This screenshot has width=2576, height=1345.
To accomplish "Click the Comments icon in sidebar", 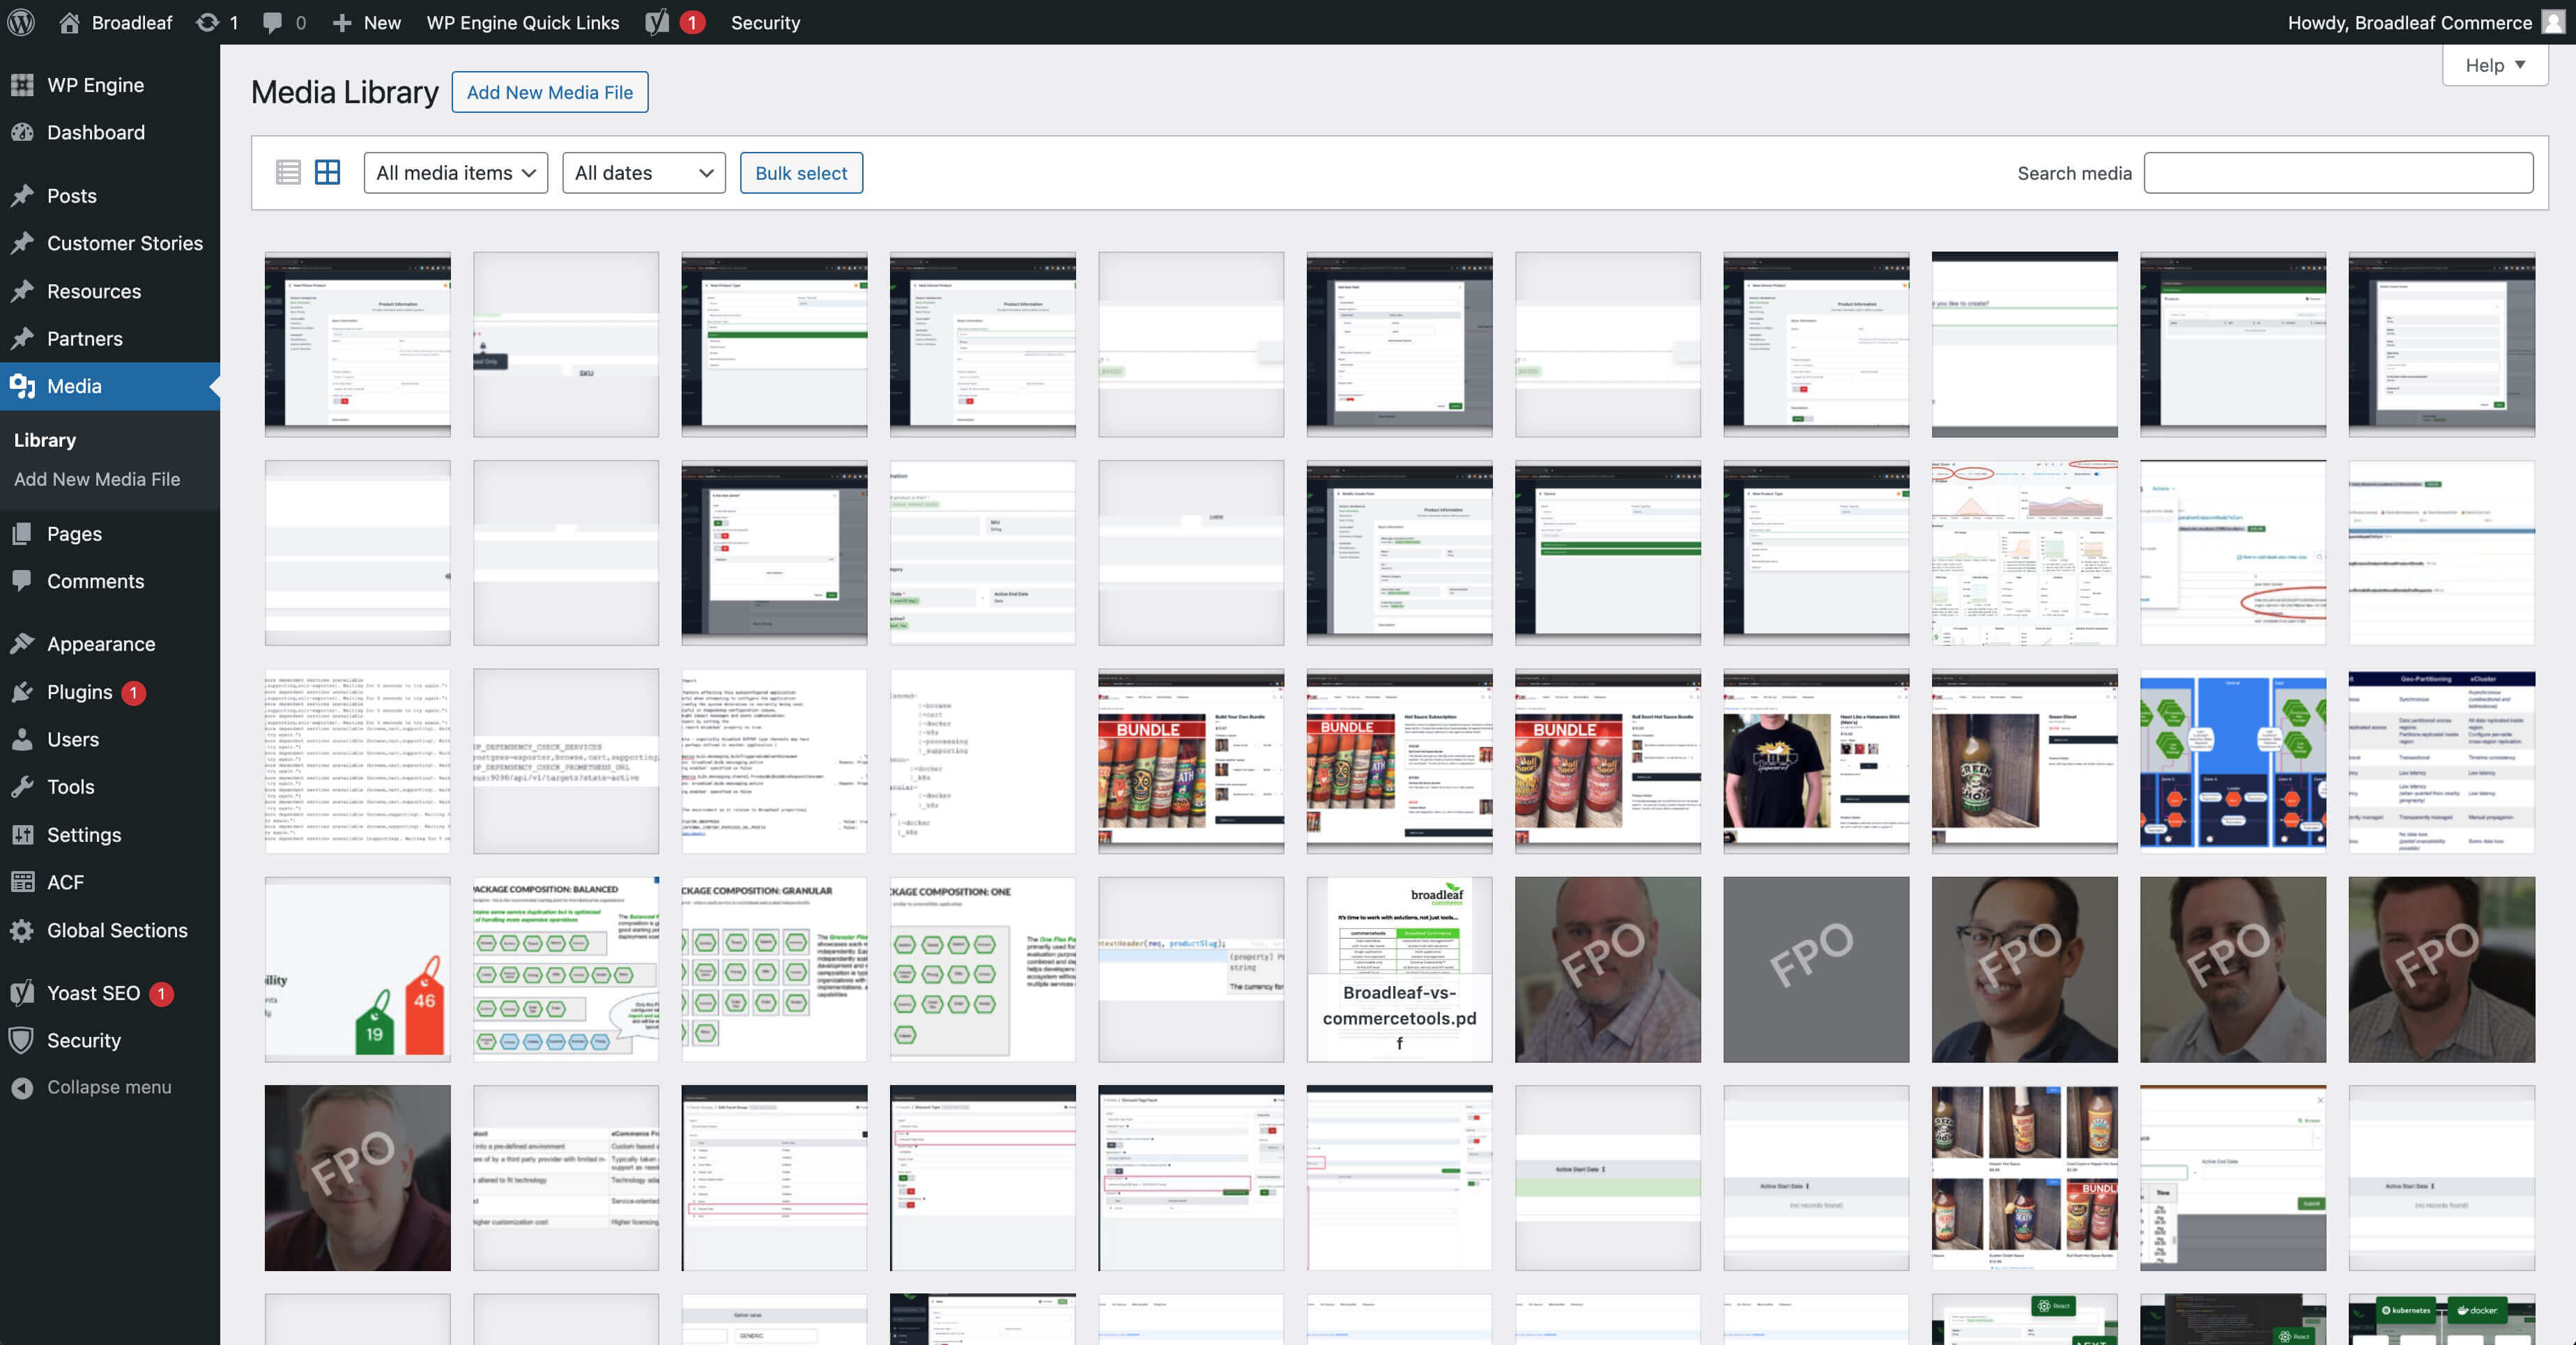I will 22,581.
